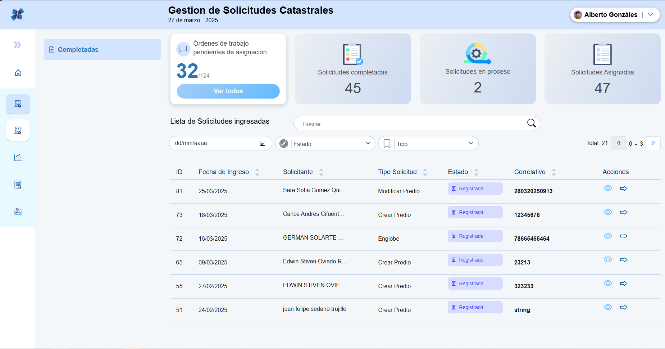Expand sidebar with double chevron icon

coord(17,45)
